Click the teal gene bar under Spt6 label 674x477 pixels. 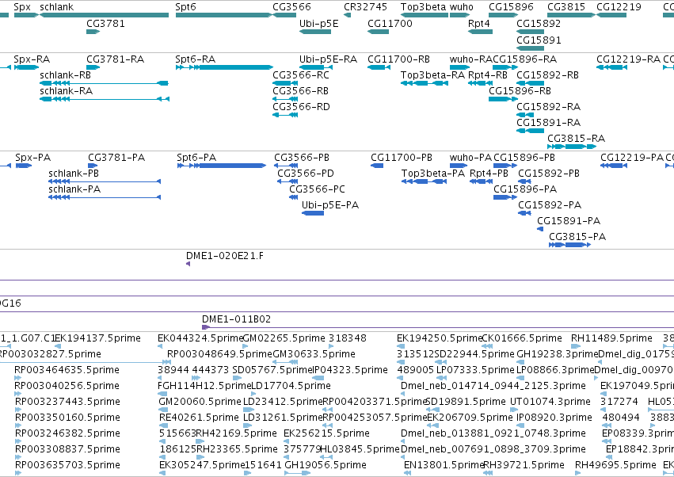223,15
